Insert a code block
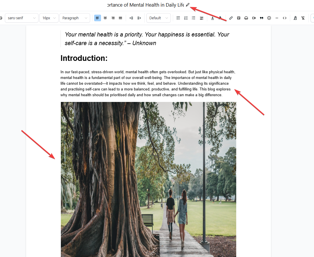This screenshot has width=314, height=257. (x=284, y=18)
